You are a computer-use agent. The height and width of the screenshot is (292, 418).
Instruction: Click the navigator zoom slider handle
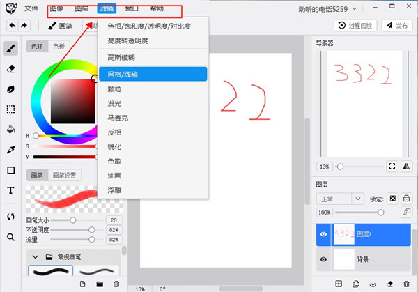pyautogui.click(x=340, y=167)
